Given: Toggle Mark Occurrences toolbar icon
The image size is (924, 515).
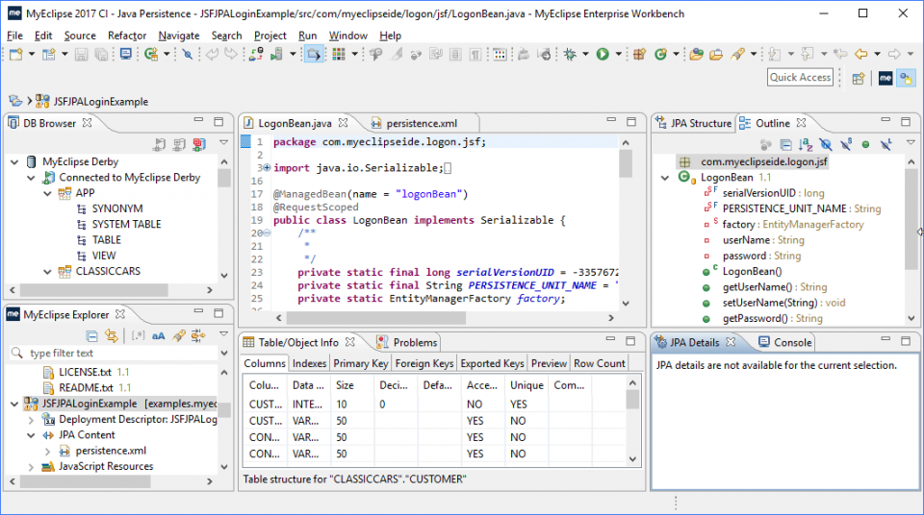Looking at the screenshot, I should point(397,54).
